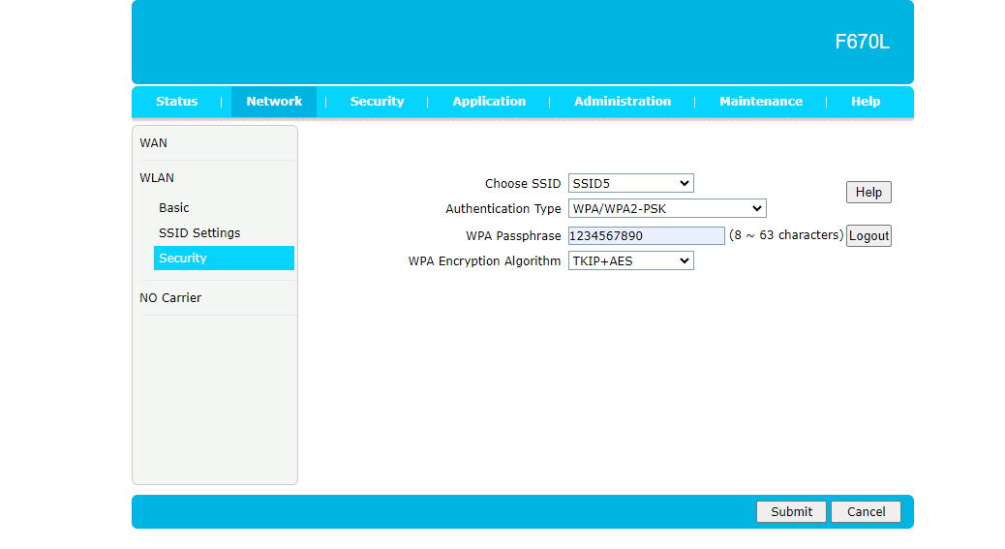1005x549 pixels.
Task: Go to the Administration tab
Action: click(622, 102)
